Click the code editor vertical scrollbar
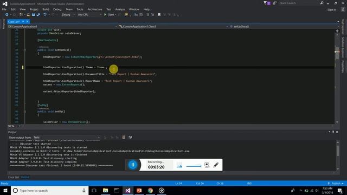 [x=337, y=78]
